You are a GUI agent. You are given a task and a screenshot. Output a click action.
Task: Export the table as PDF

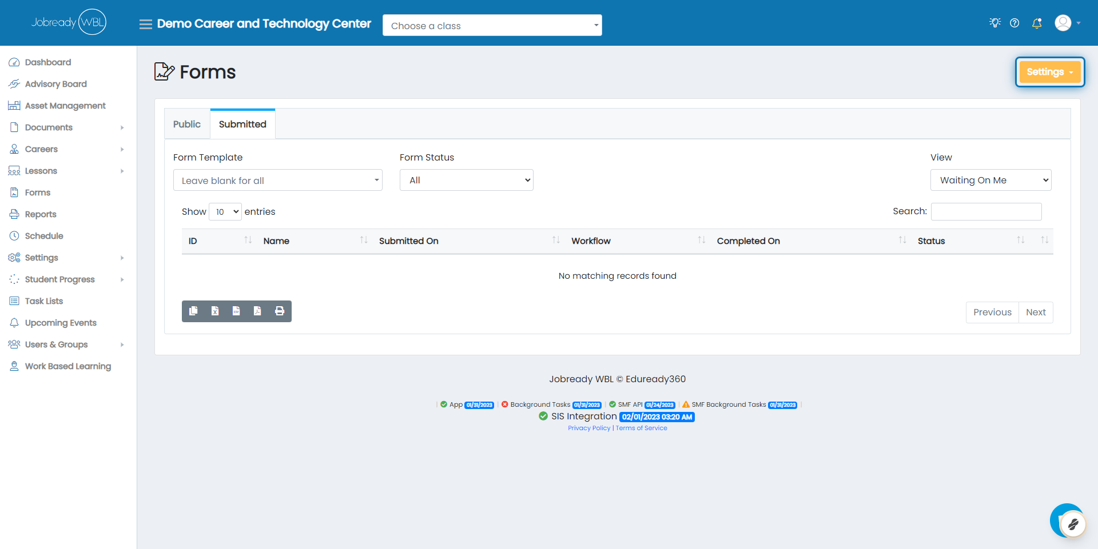pyautogui.click(x=257, y=311)
